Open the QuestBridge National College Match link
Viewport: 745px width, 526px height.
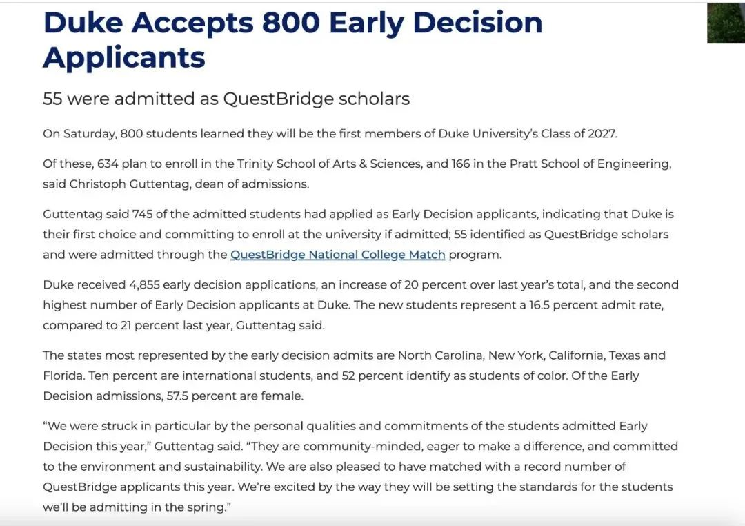coord(337,255)
